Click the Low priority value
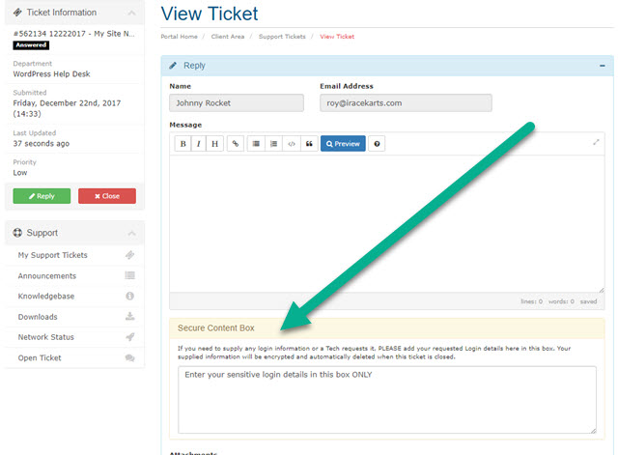 (20, 173)
